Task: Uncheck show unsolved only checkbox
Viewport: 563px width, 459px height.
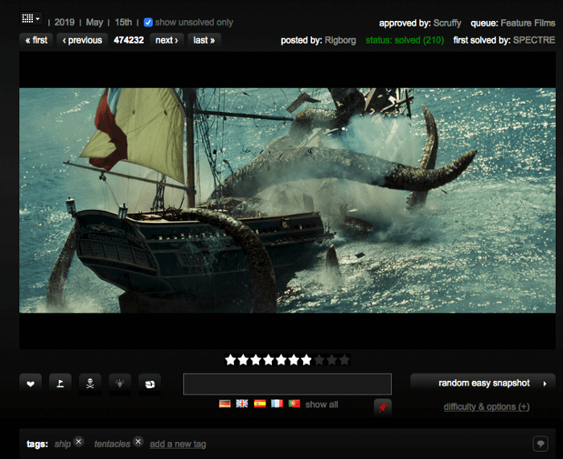Action: (148, 23)
